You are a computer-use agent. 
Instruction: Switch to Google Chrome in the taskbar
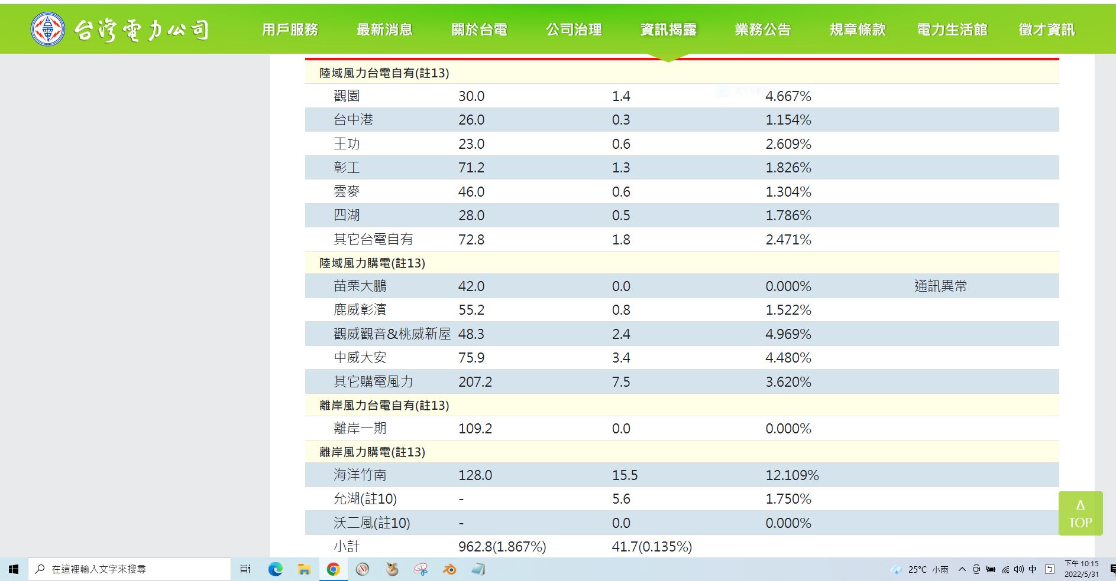[333, 569]
